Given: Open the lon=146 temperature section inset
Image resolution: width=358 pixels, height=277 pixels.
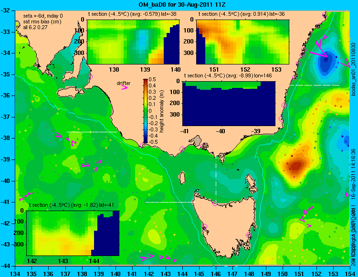Looking at the screenshot, I should coord(229,104).
